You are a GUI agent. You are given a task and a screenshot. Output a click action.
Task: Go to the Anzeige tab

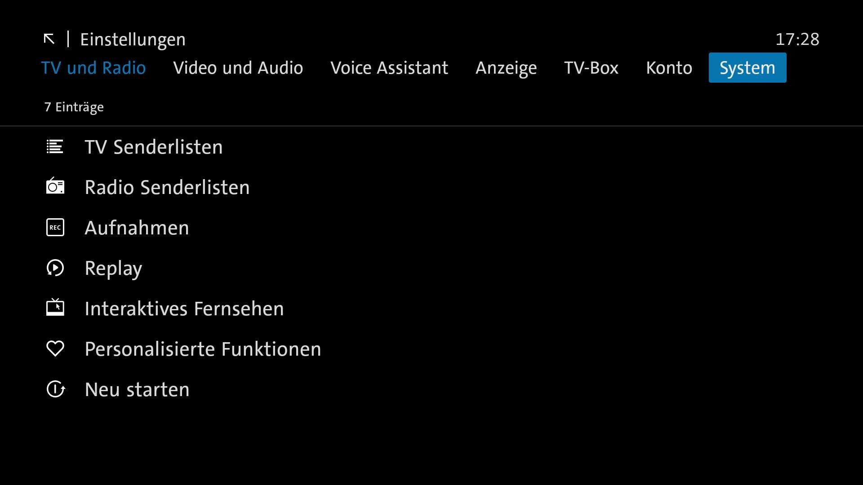(506, 68)
